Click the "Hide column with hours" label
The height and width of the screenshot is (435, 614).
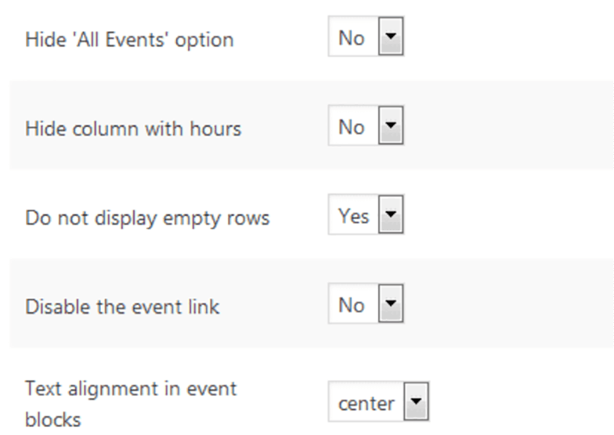click(x=133, y=128)
